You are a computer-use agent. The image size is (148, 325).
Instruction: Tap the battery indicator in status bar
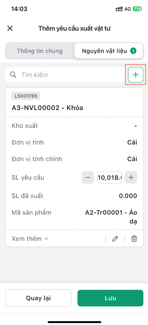(137, 9)
